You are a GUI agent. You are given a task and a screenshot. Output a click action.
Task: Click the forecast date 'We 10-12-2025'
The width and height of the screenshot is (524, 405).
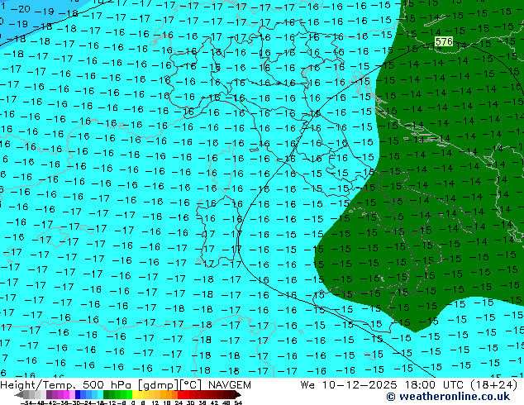(349, 385)
